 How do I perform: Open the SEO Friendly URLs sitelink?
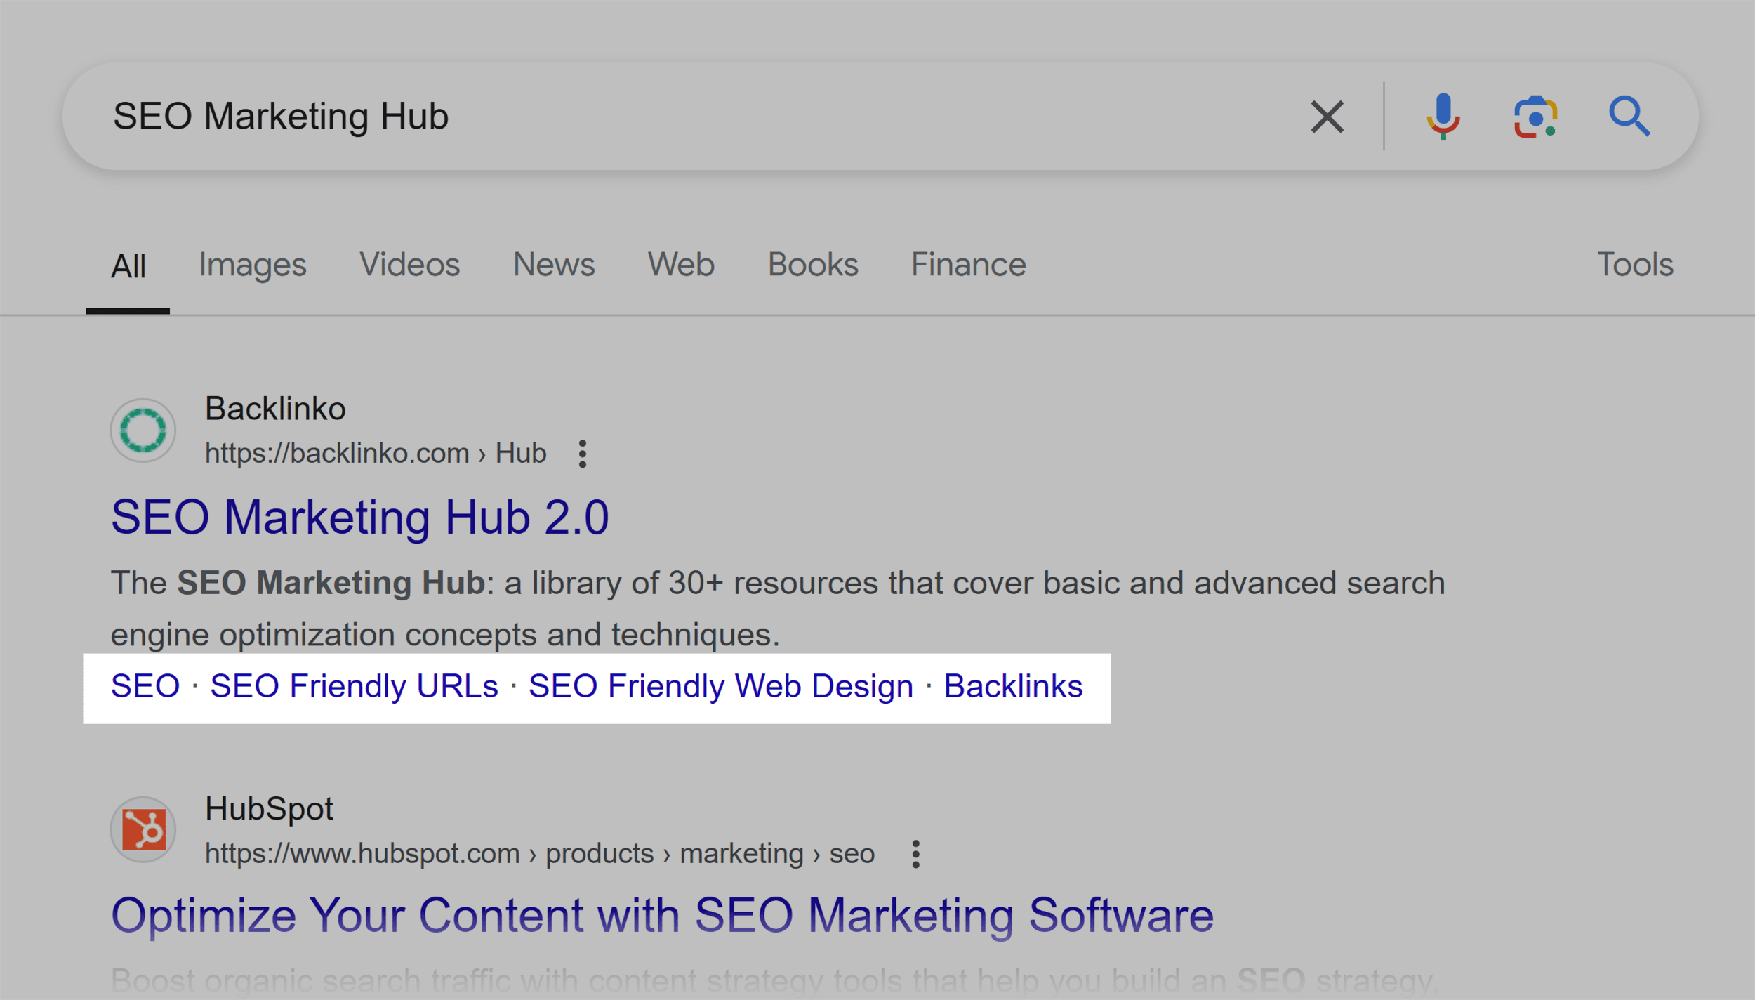click(x=355, y=686)
